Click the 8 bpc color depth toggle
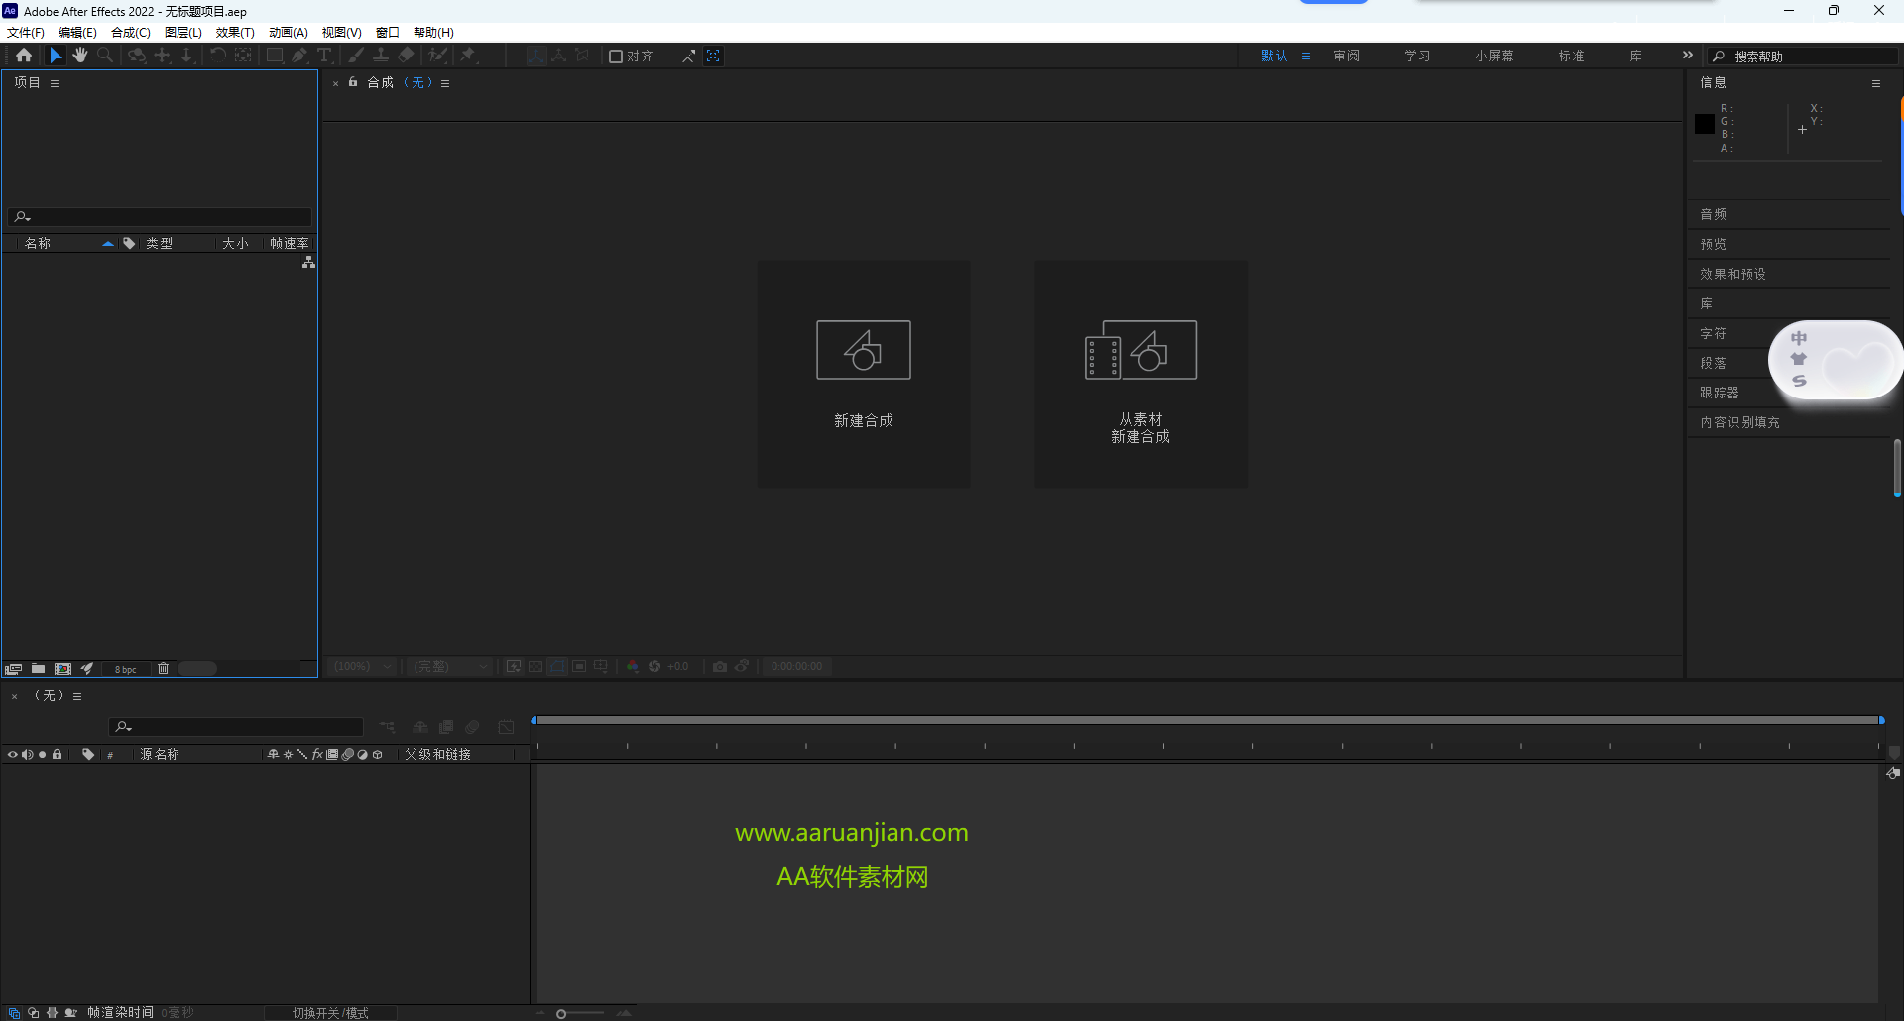The width and height of the screenshot is (1904, 1021). click(x=126, y=669)
